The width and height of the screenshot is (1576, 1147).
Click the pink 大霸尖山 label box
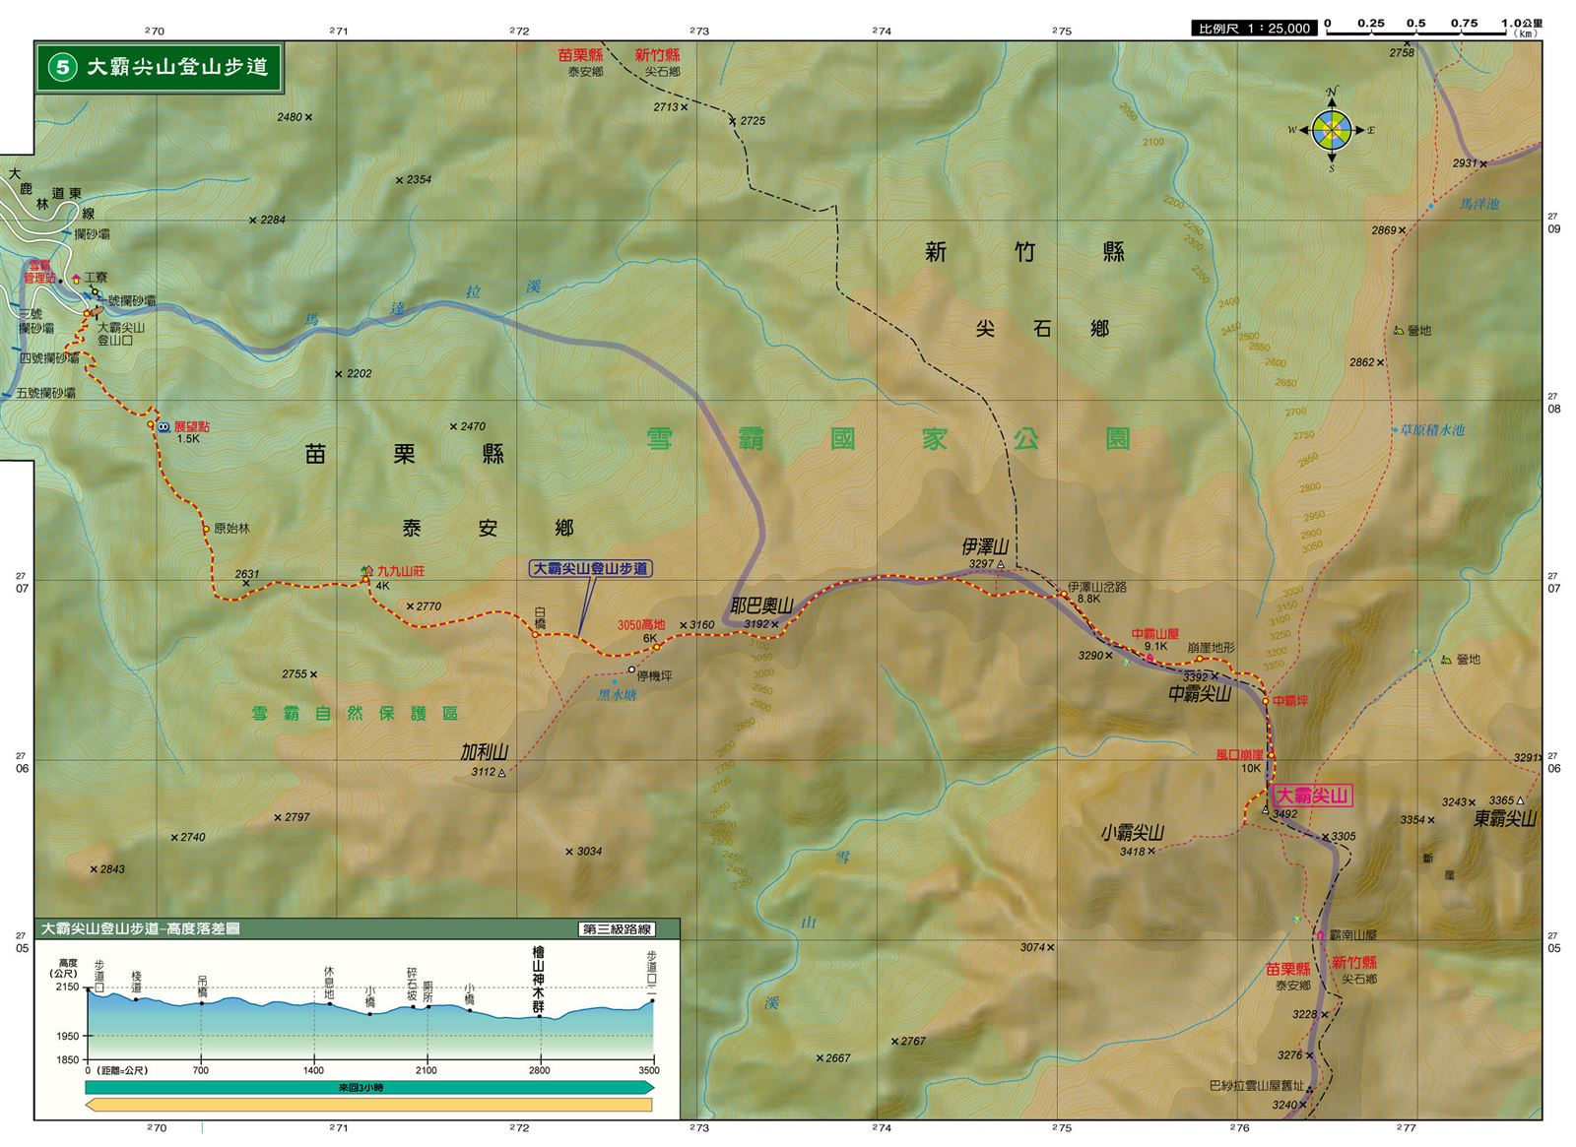coord(1311,796)
